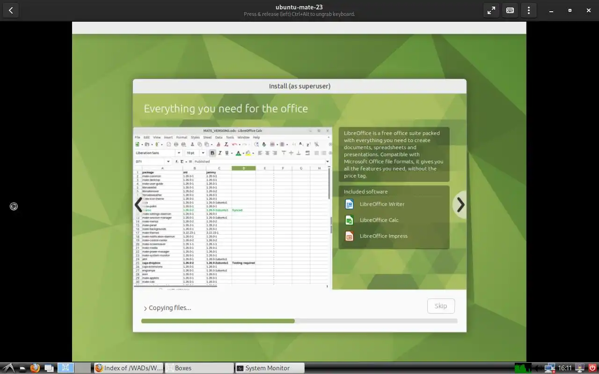Show the previous installer slide
The width and height of the screenshot is (599, 374).
click(139, 205)
